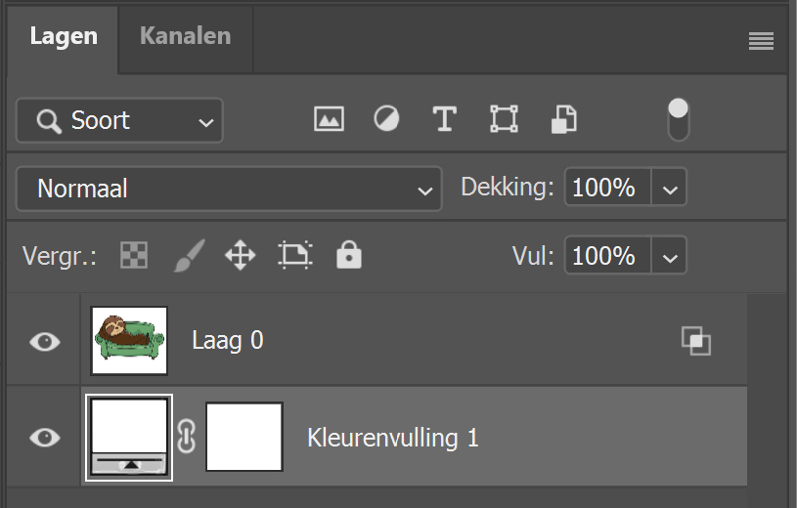
Task: Lock image pixels brush icon
Action: (188, 256)
